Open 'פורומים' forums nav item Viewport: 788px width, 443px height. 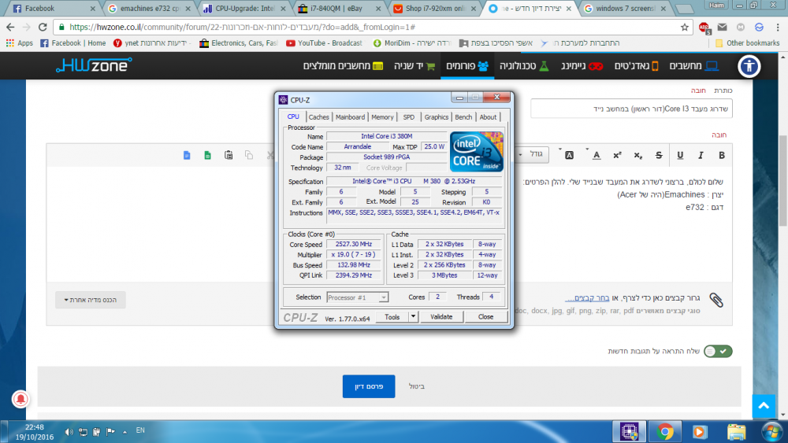coord(466,66)
